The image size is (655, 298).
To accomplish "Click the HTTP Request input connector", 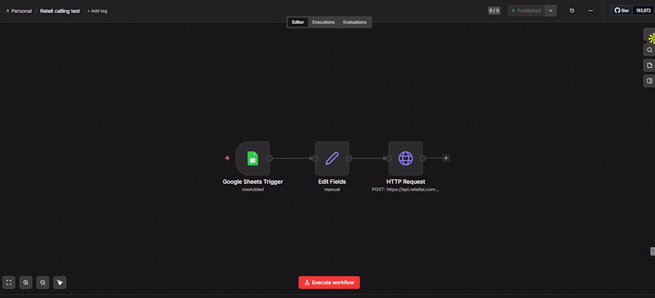I will tap(388, 158).
